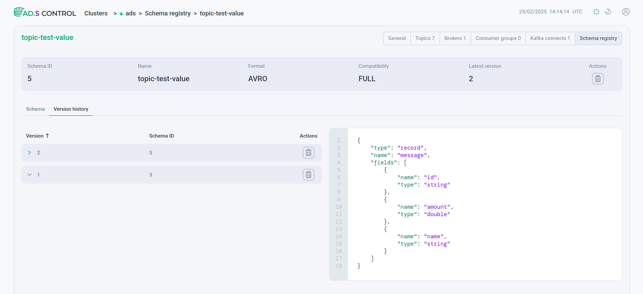Viewport: 643px width, 294px height.
Task: Open the user profile icon
Action: pos(626,12)
